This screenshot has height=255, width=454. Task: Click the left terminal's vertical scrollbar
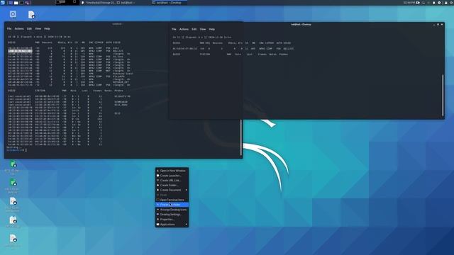point(241,137)
